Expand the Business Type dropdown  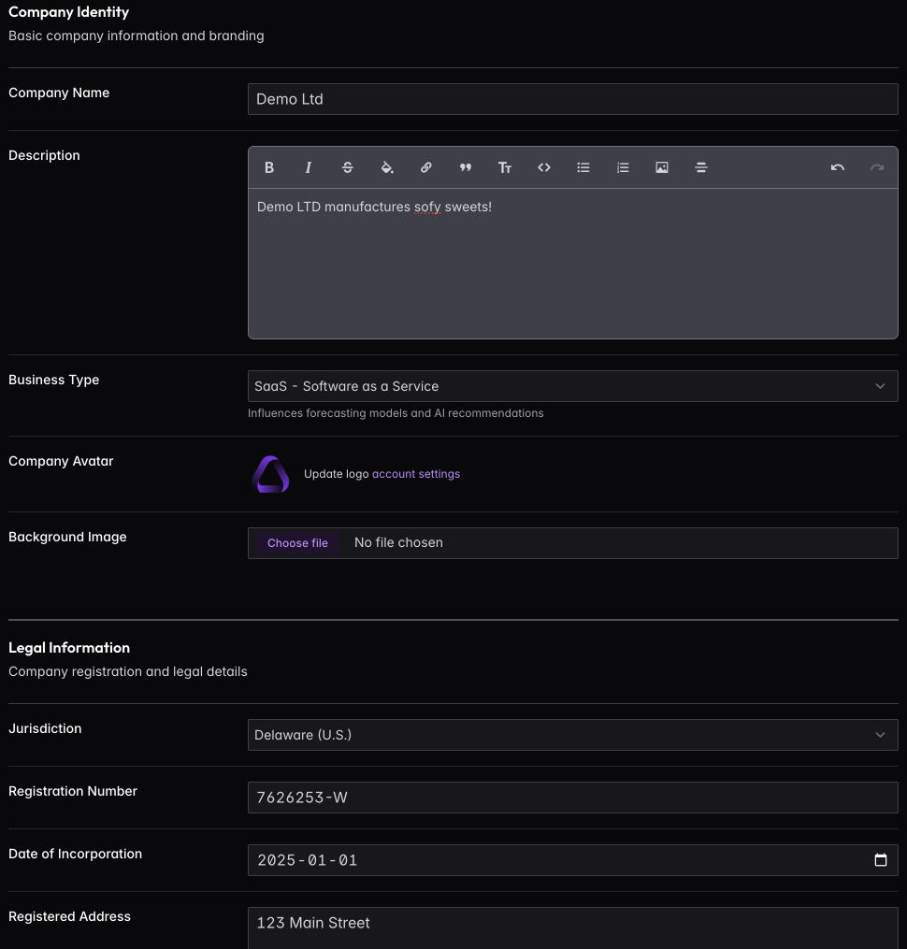[x=572, y=386]
